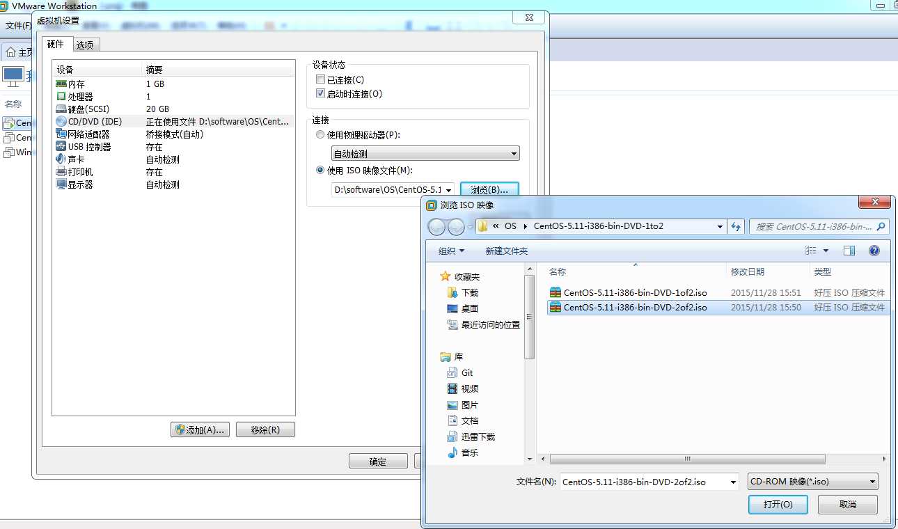The width and height of the screenshot is (898, 529).
Task: Select CentOS-5.11-i386-bin-DVD-2of2.iso file name
Action: 636,308
